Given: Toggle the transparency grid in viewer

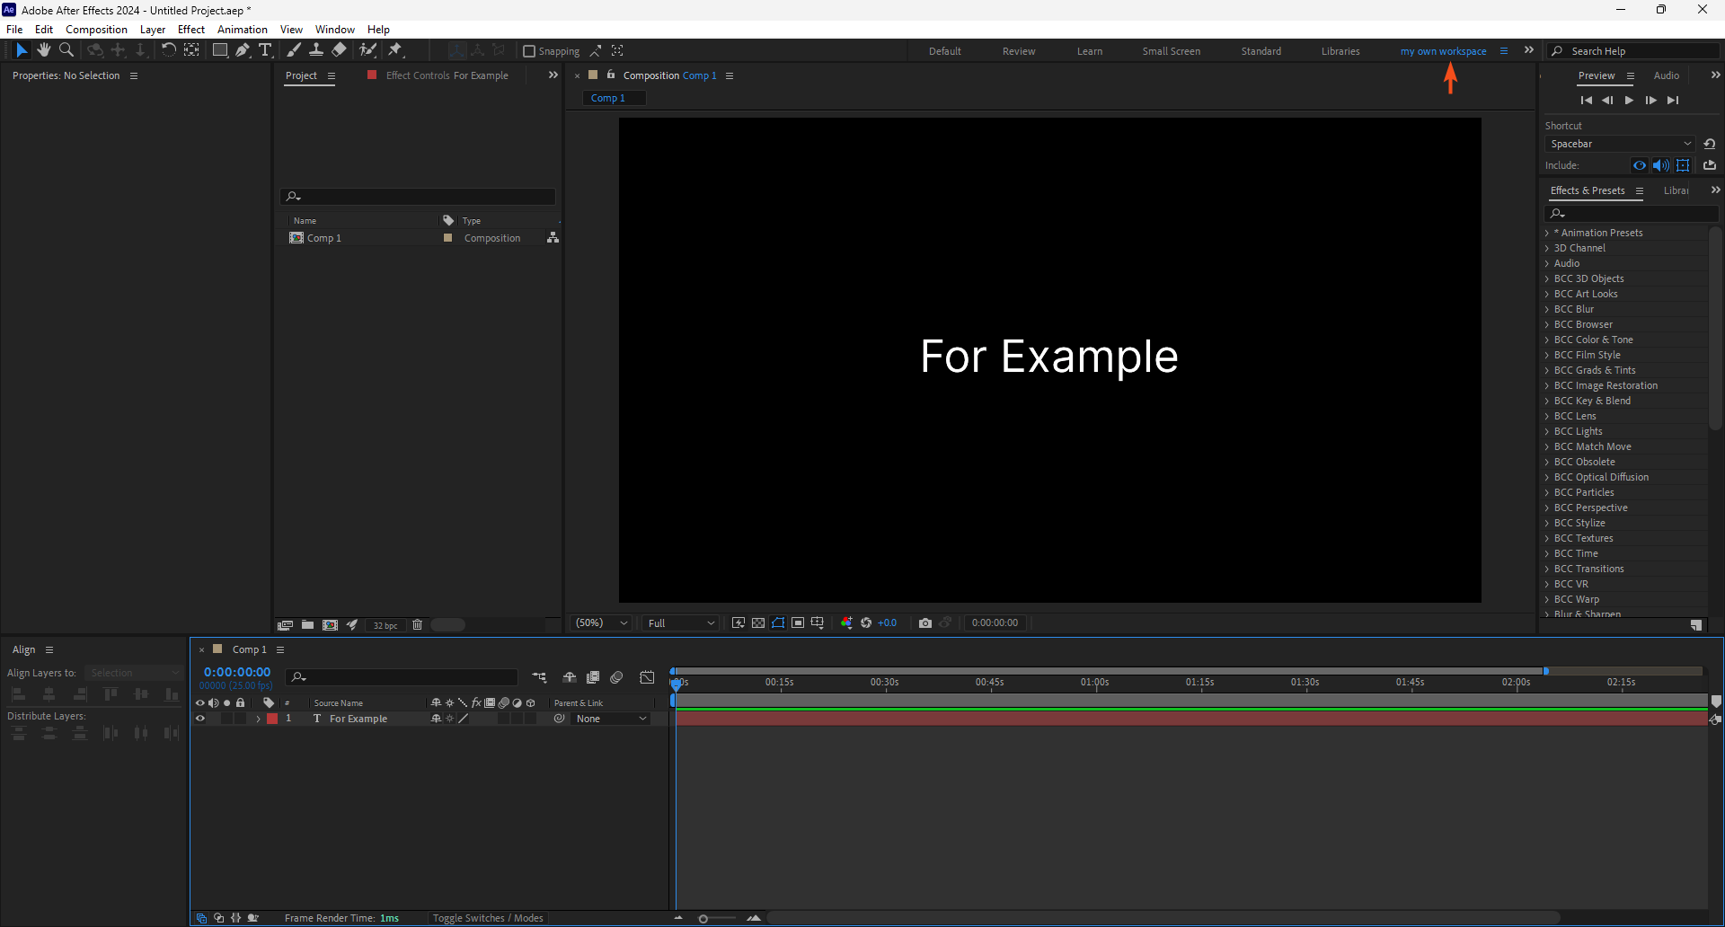Looking at the screenshot, I should click(x=758, y=622).
